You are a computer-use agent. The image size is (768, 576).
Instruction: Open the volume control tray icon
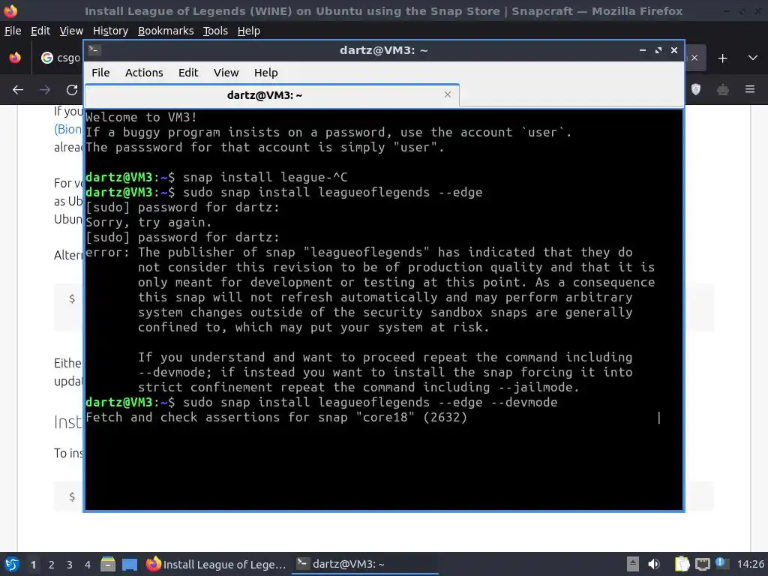tap(654, 564)
